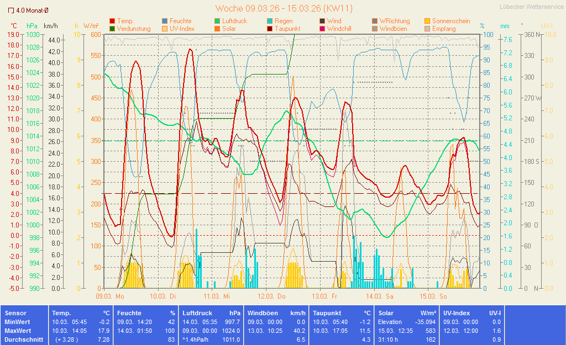The height and width of the screenshot is (345, 566).
Task: Toggle the 4.0 Monat-Ø checkbox
Action: [11, 10]
